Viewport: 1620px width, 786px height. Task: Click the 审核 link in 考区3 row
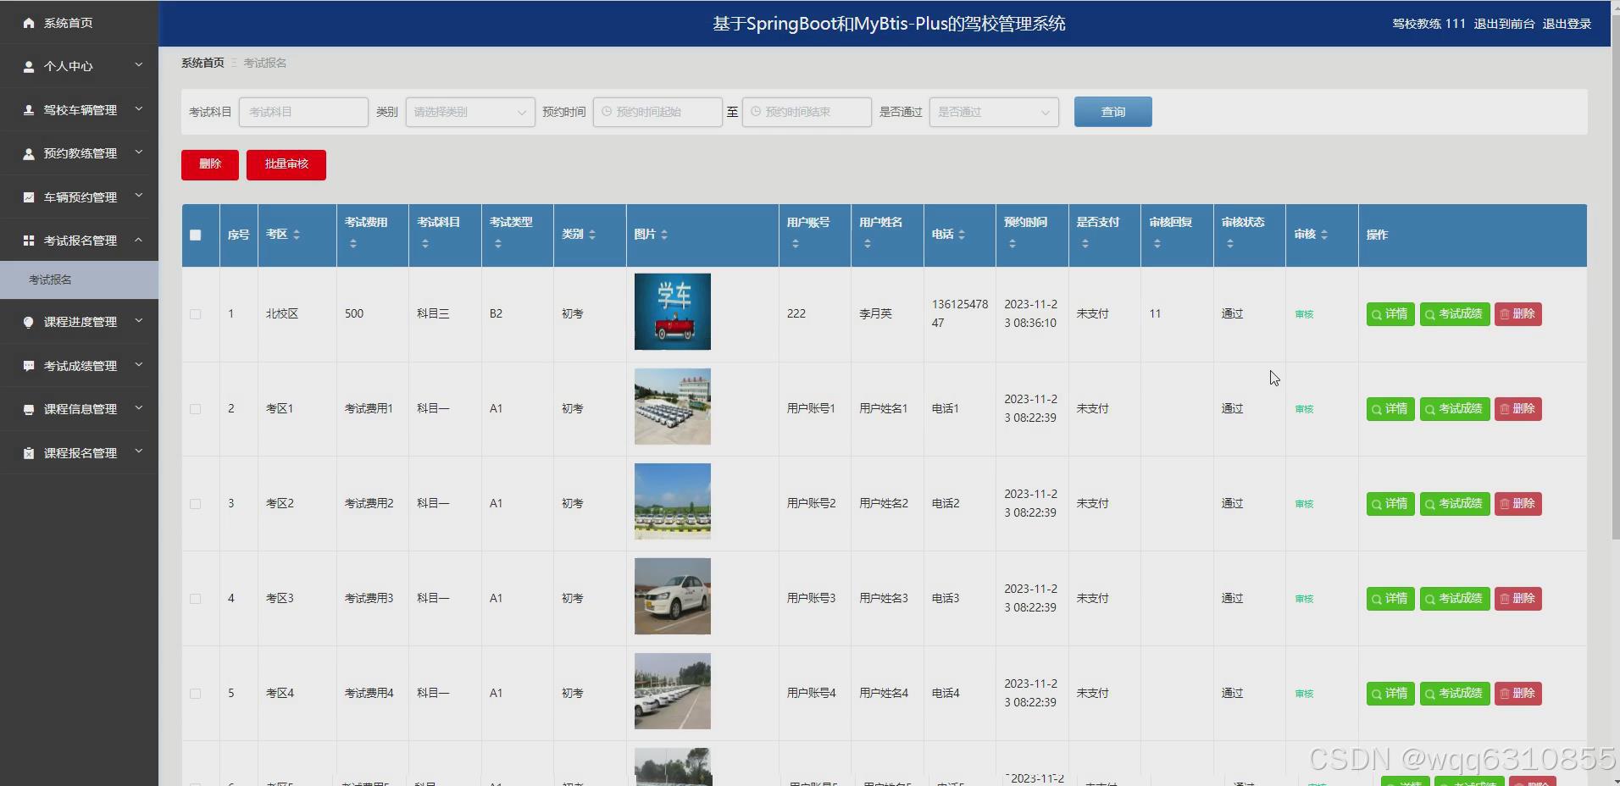(1304, 599)
